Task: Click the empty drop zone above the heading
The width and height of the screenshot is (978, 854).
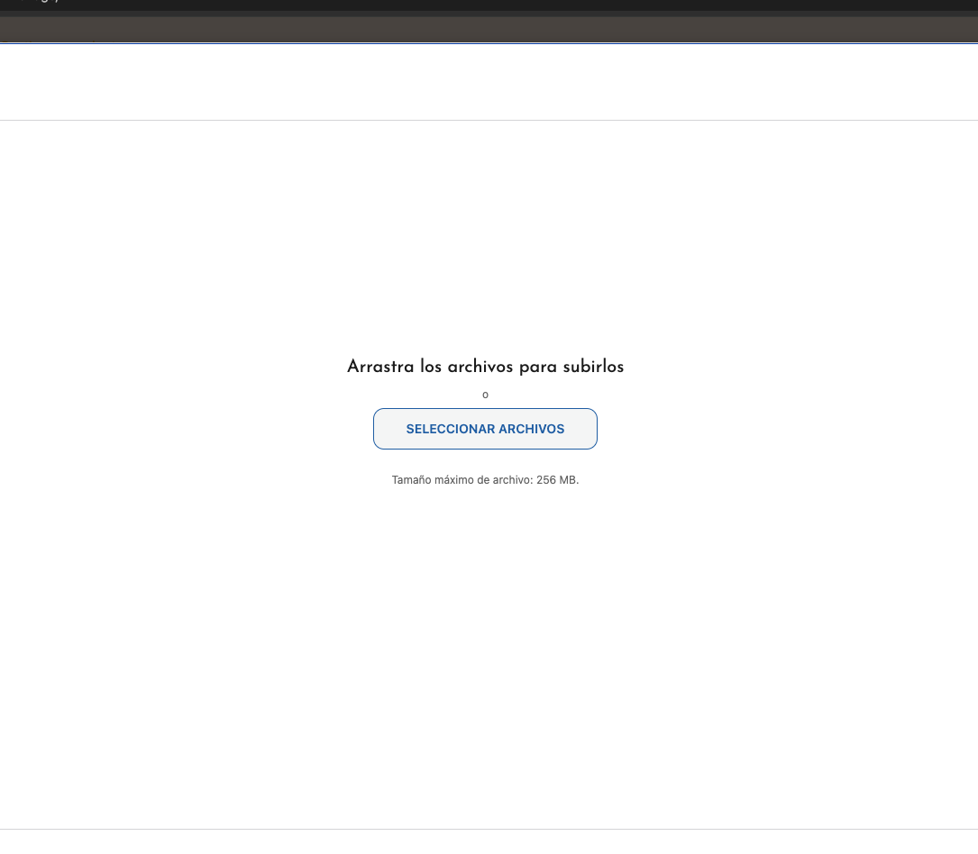Action: click(x=487, y=234)
